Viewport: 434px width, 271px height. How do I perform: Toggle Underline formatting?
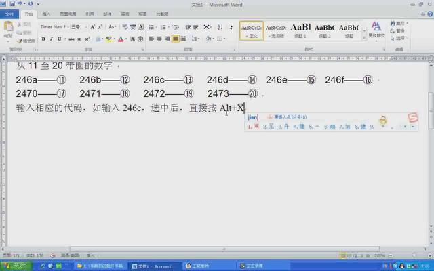click(x=59, y=39)
